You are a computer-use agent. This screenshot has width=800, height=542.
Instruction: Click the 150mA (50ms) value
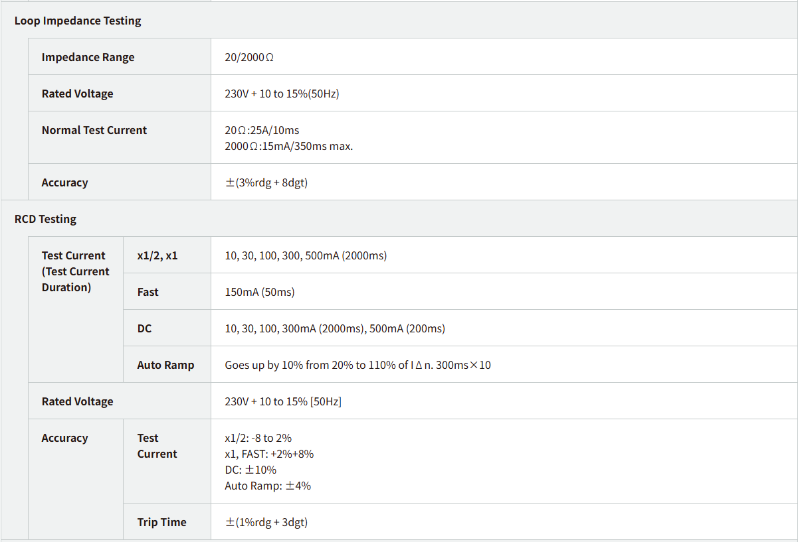tap(259, 292)
